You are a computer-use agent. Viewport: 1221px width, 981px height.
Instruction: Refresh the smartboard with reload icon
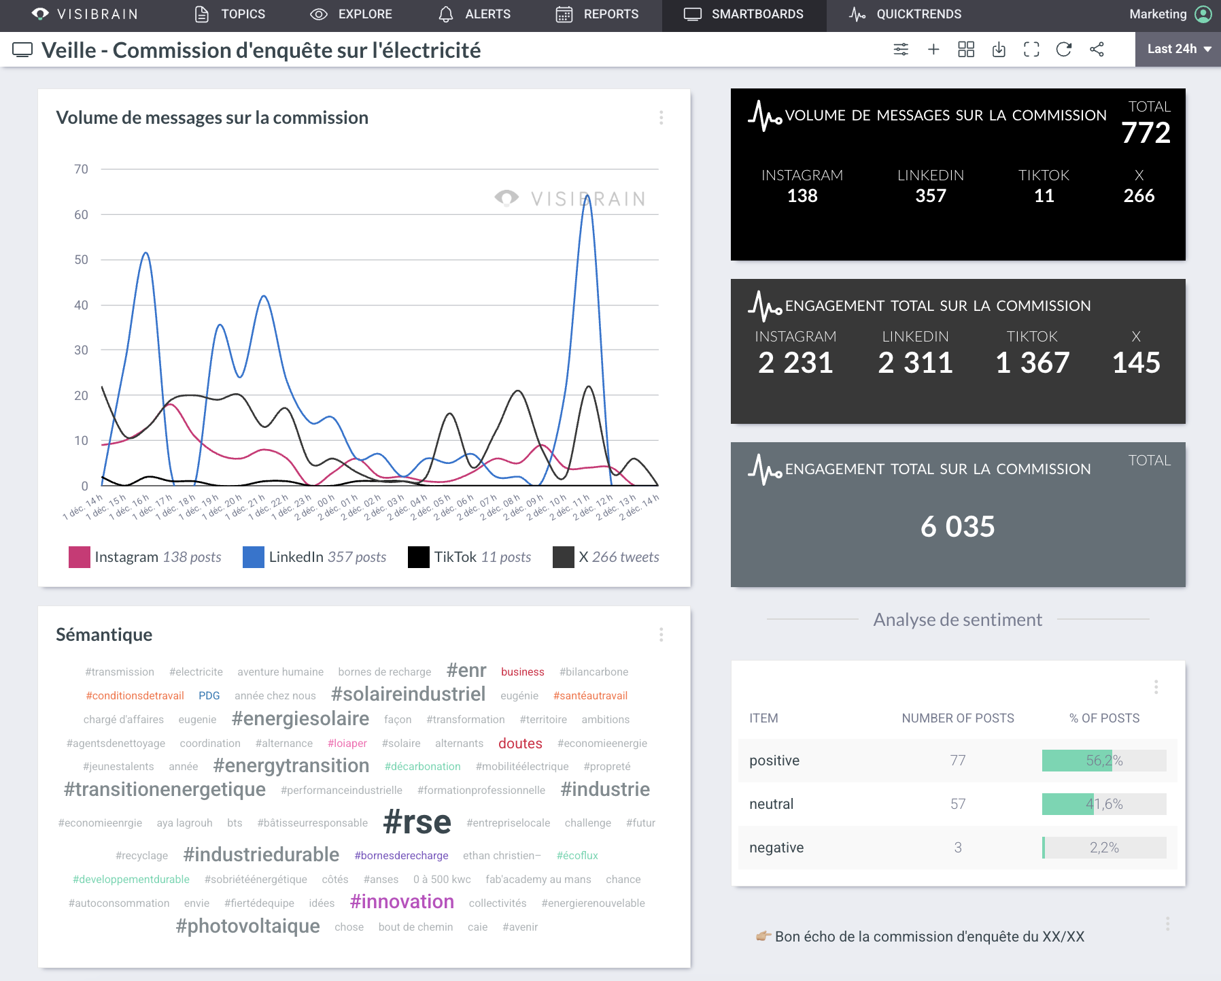pyautogui.click(x=1064, y=50)
